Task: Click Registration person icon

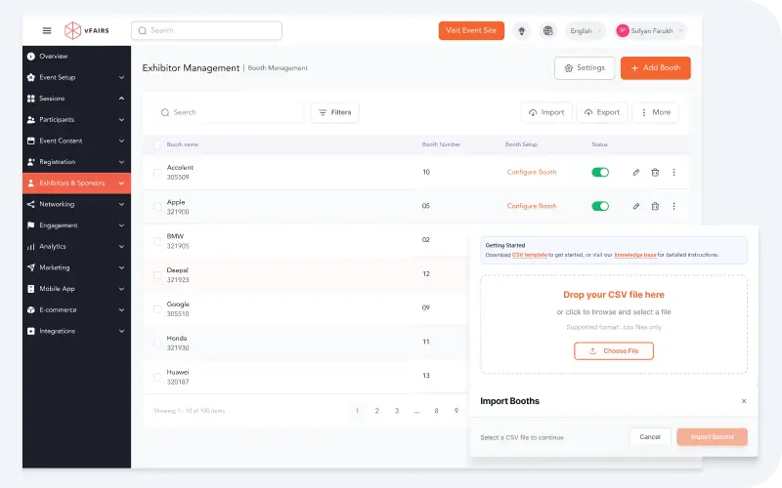Action: tap(31, 162)
